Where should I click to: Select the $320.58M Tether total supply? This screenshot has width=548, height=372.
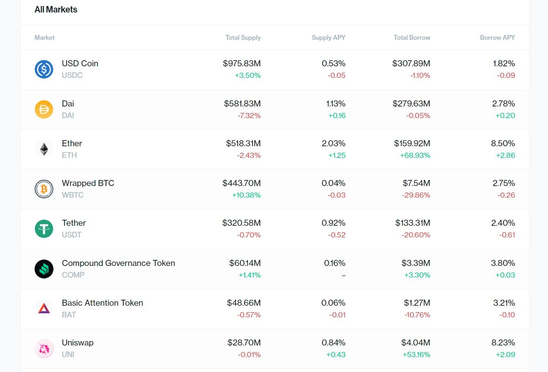coord(242,223)
